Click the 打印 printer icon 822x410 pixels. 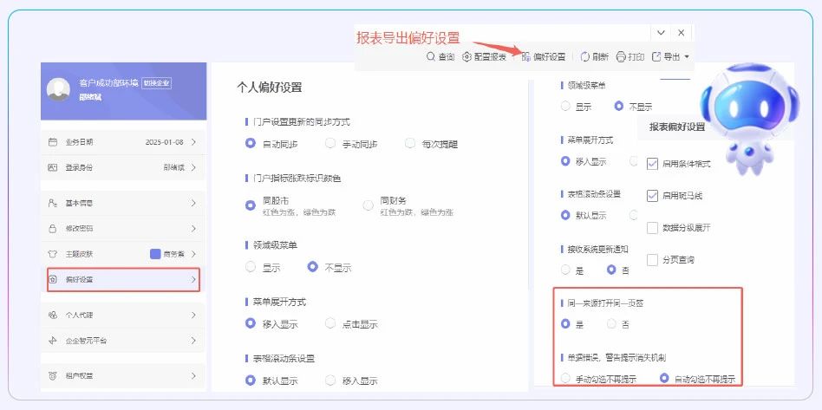pos(621,56)
